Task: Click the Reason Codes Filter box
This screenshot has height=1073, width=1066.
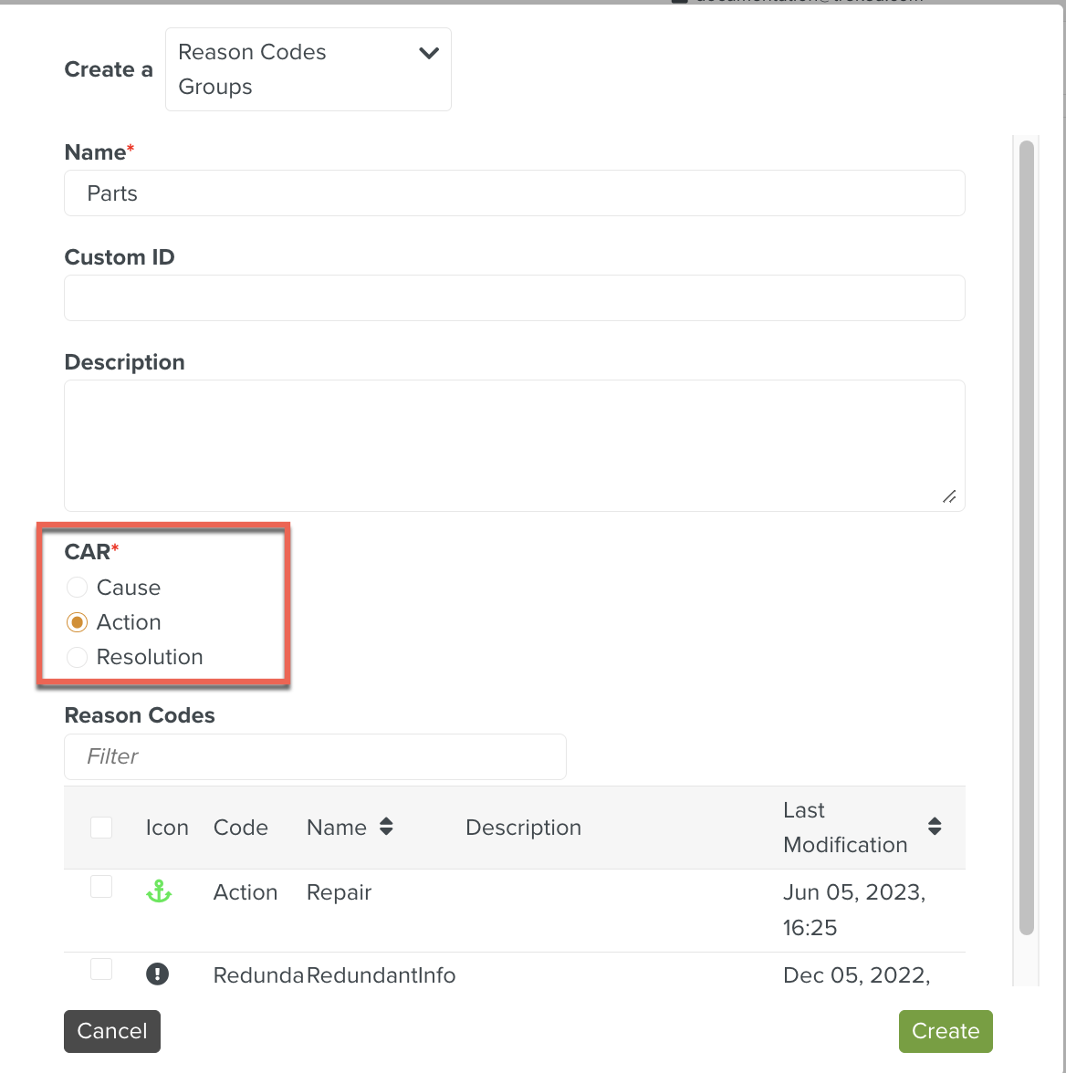Action: pos(315,756)
